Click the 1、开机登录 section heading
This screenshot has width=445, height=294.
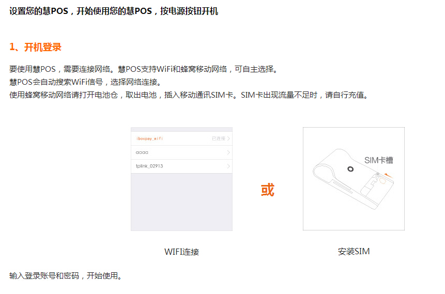(x=35, y=47)
